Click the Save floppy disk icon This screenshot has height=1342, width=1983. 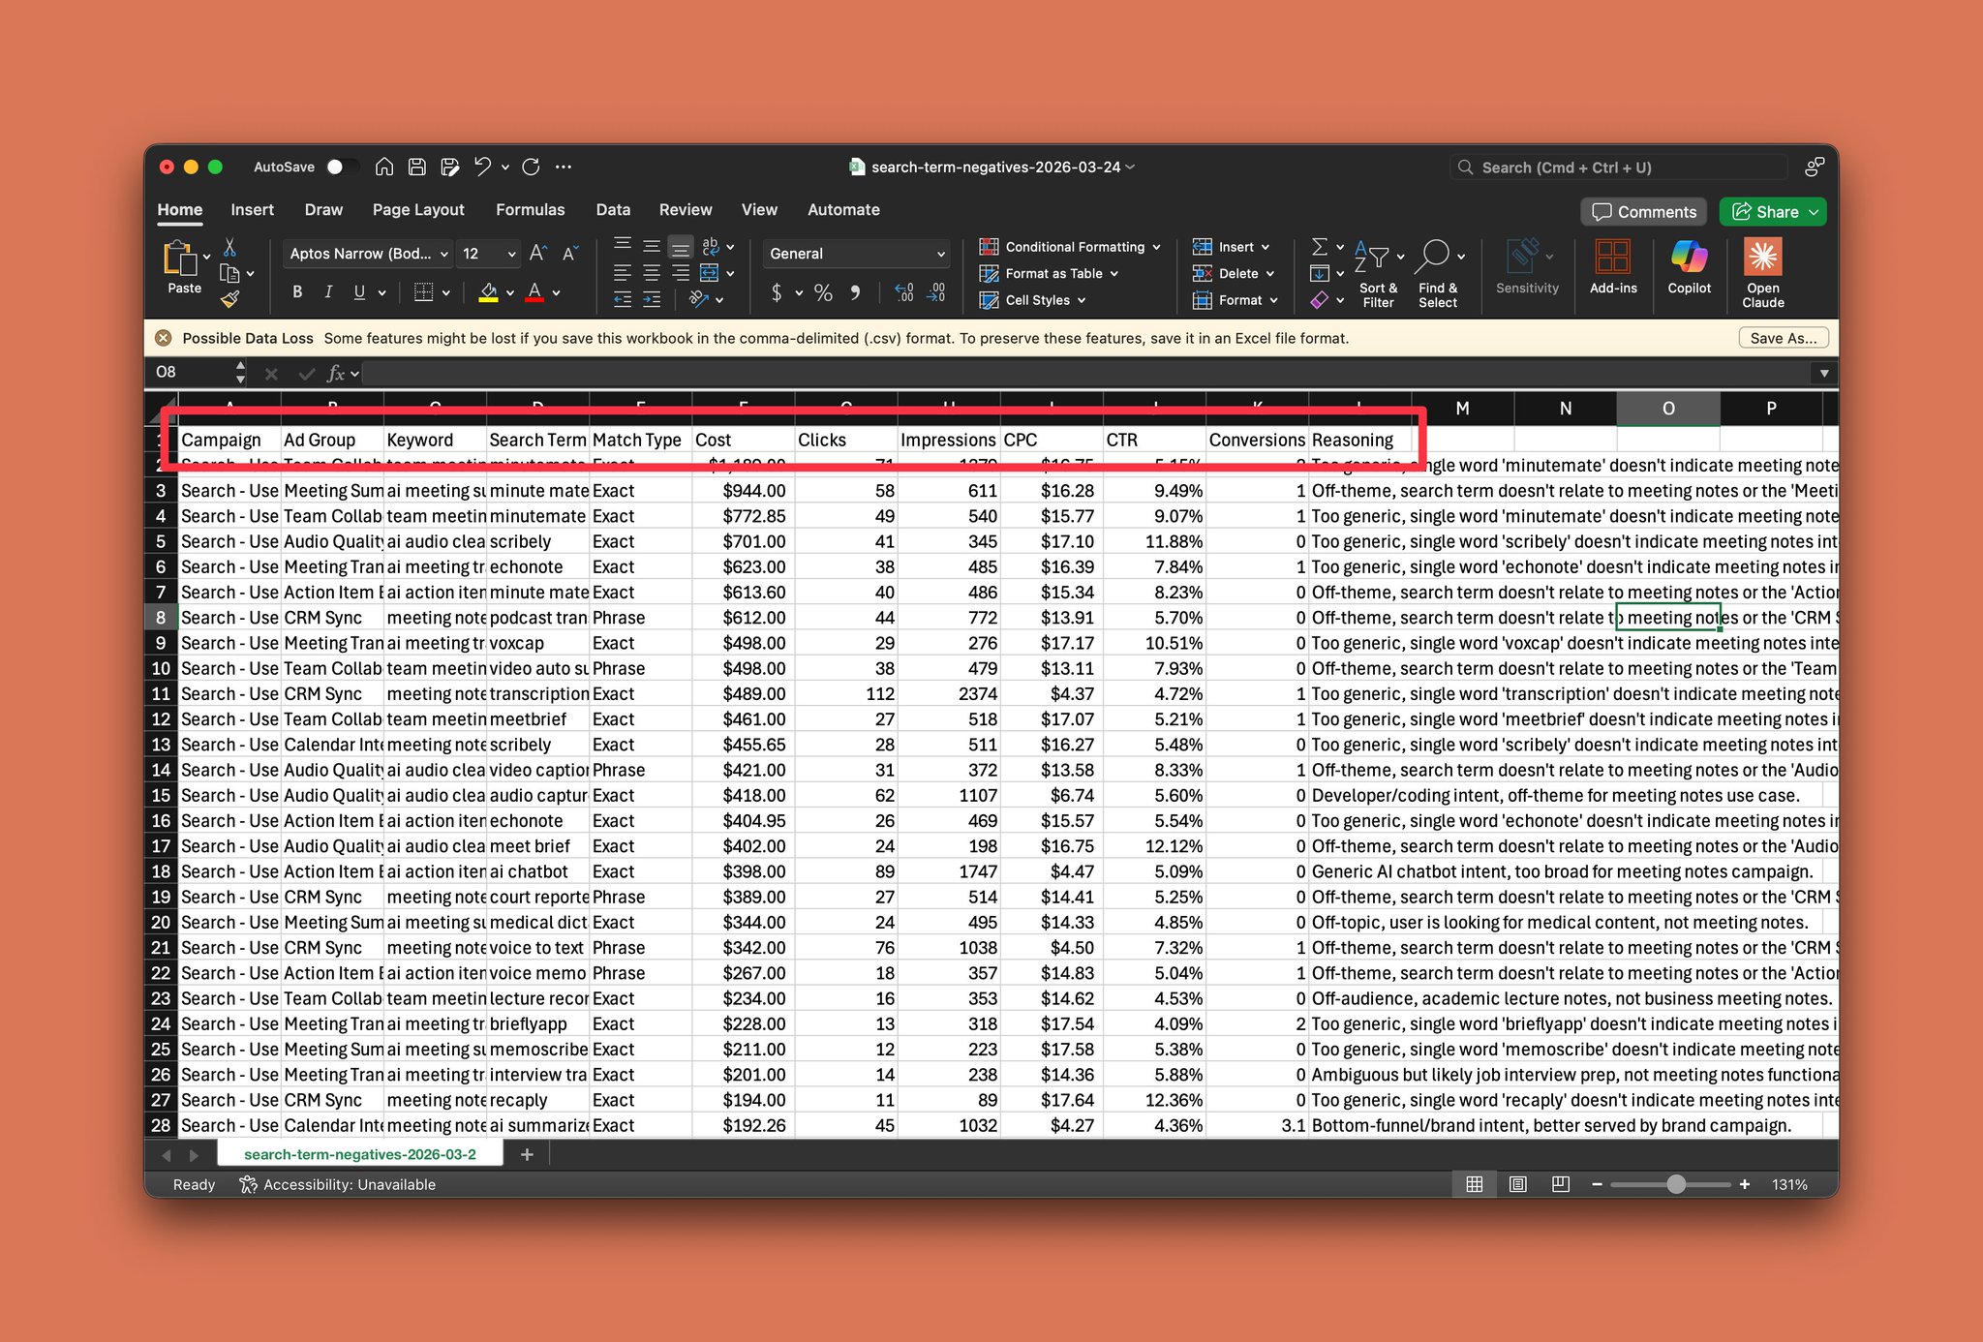[416, 167]
